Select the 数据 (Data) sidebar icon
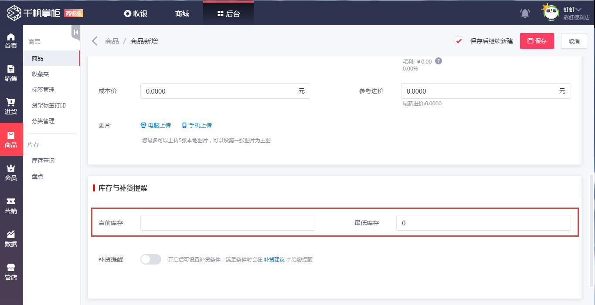Image resolution: width=595 pixels, height=305 pixels. 11,238
